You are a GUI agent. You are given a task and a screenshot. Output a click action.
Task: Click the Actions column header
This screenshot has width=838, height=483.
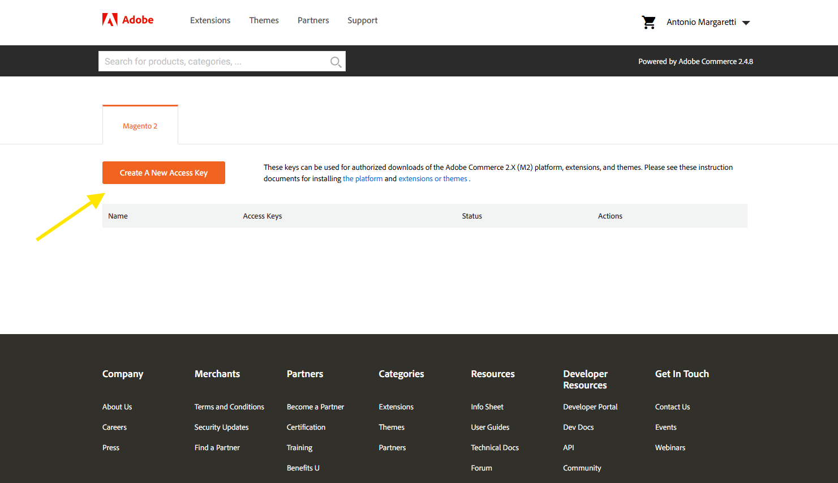pos(610,216)
